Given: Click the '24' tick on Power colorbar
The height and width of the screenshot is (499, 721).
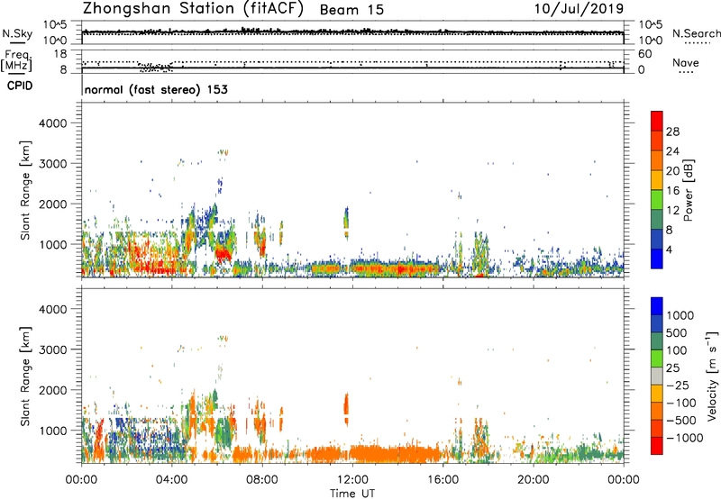Looking at the screenshot, I should pyautogui.click(x=672, y=151).
